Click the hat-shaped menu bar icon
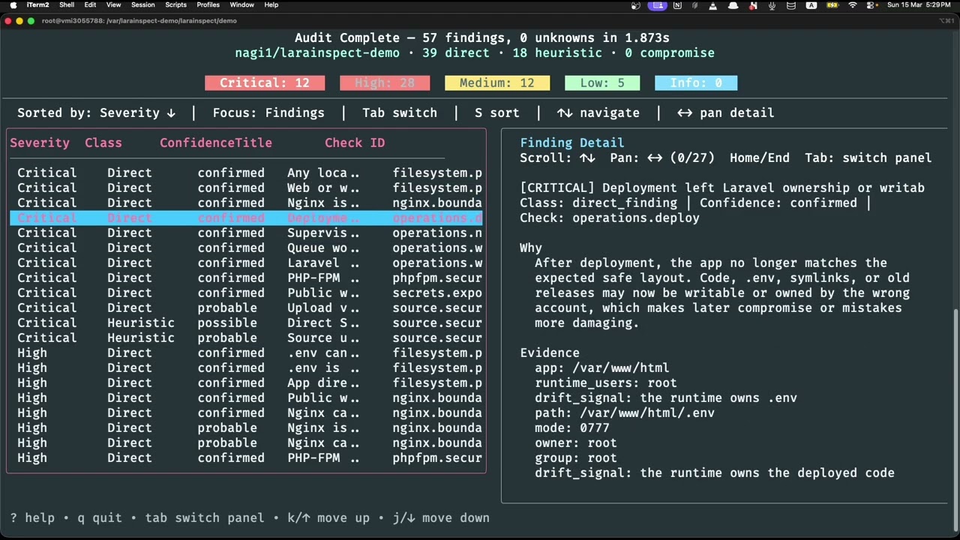 [733, 4]
